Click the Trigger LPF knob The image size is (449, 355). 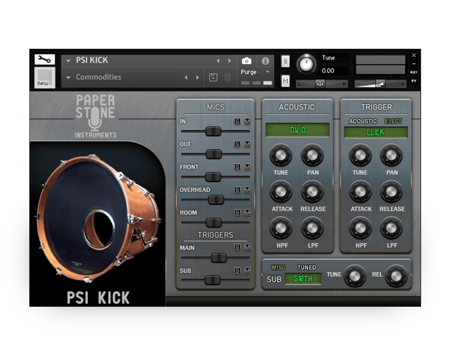click(391, 228)
